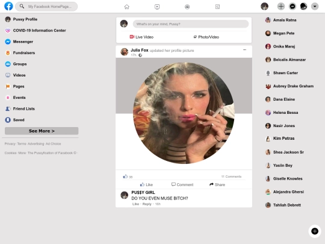Expand the See More button

[x=42, y=131]
